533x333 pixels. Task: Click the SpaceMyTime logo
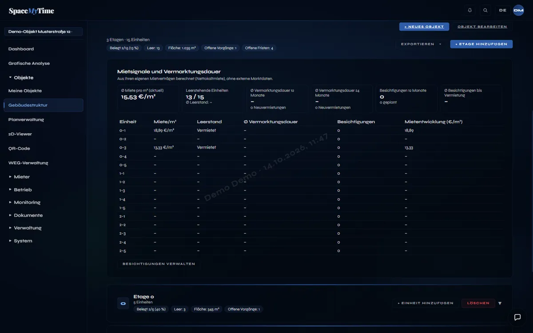(31, 11)
